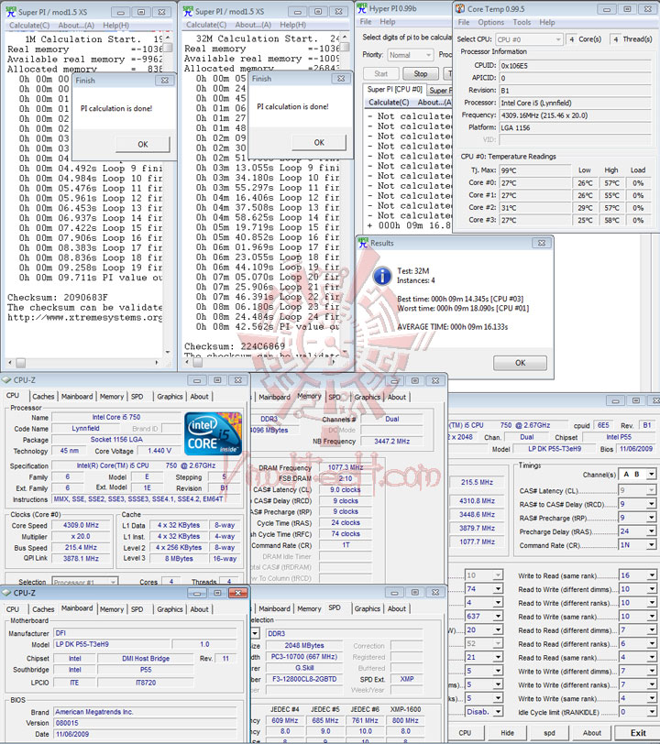Click the DRAM Frequency value 1077.3 MHz
This screenshot has width=660, height=744.
click(x=346, y=467)
